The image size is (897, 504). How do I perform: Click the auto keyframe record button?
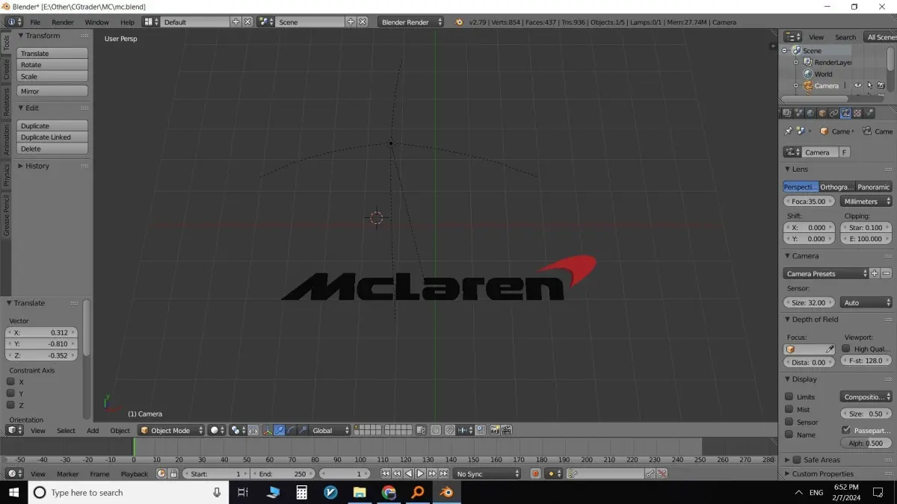535,473
